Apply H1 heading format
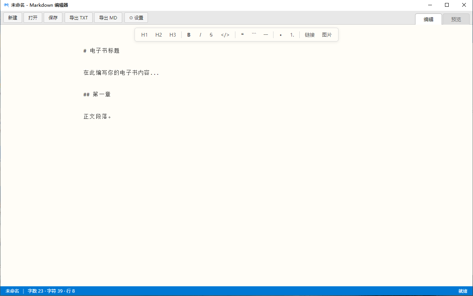The height and width of the screenshot is (296, 473). tap(145, 35)
